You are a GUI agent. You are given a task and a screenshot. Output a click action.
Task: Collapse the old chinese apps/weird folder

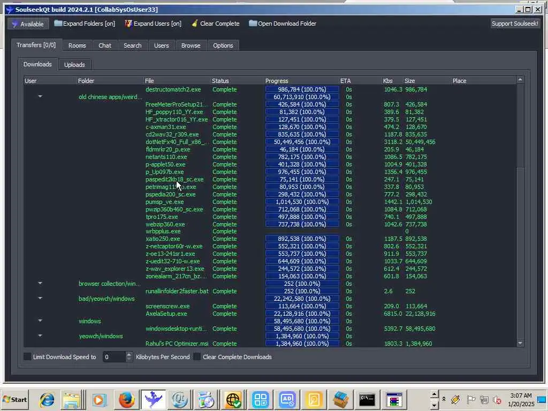(40, 96)
